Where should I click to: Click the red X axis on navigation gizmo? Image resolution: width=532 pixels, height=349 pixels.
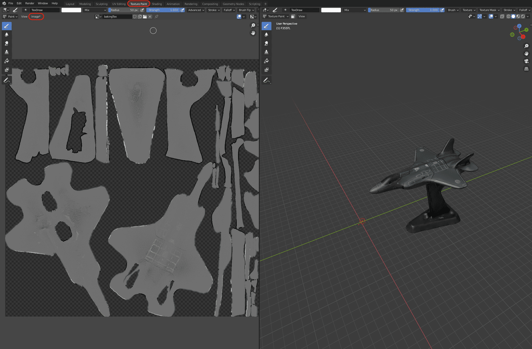(x=523, y=36)
